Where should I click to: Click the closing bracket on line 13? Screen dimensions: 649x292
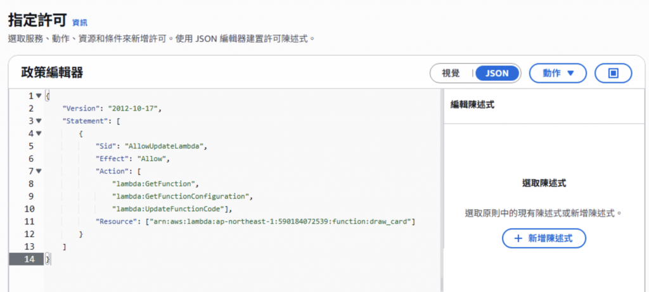tap(64, 246)
